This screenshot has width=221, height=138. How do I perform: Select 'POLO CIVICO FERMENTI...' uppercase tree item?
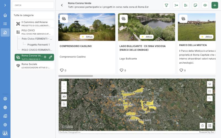(37, 50)
